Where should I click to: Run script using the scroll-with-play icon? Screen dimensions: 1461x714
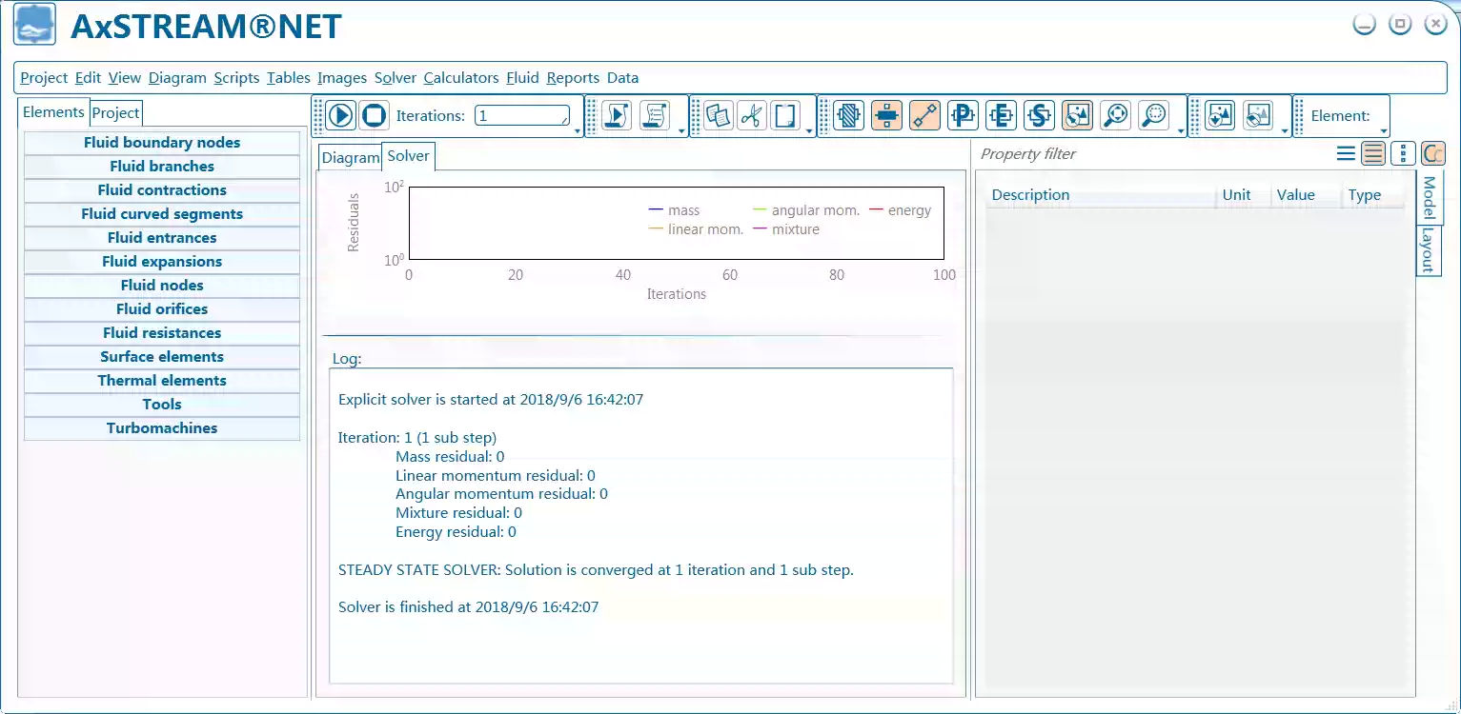tap(617, 116)
